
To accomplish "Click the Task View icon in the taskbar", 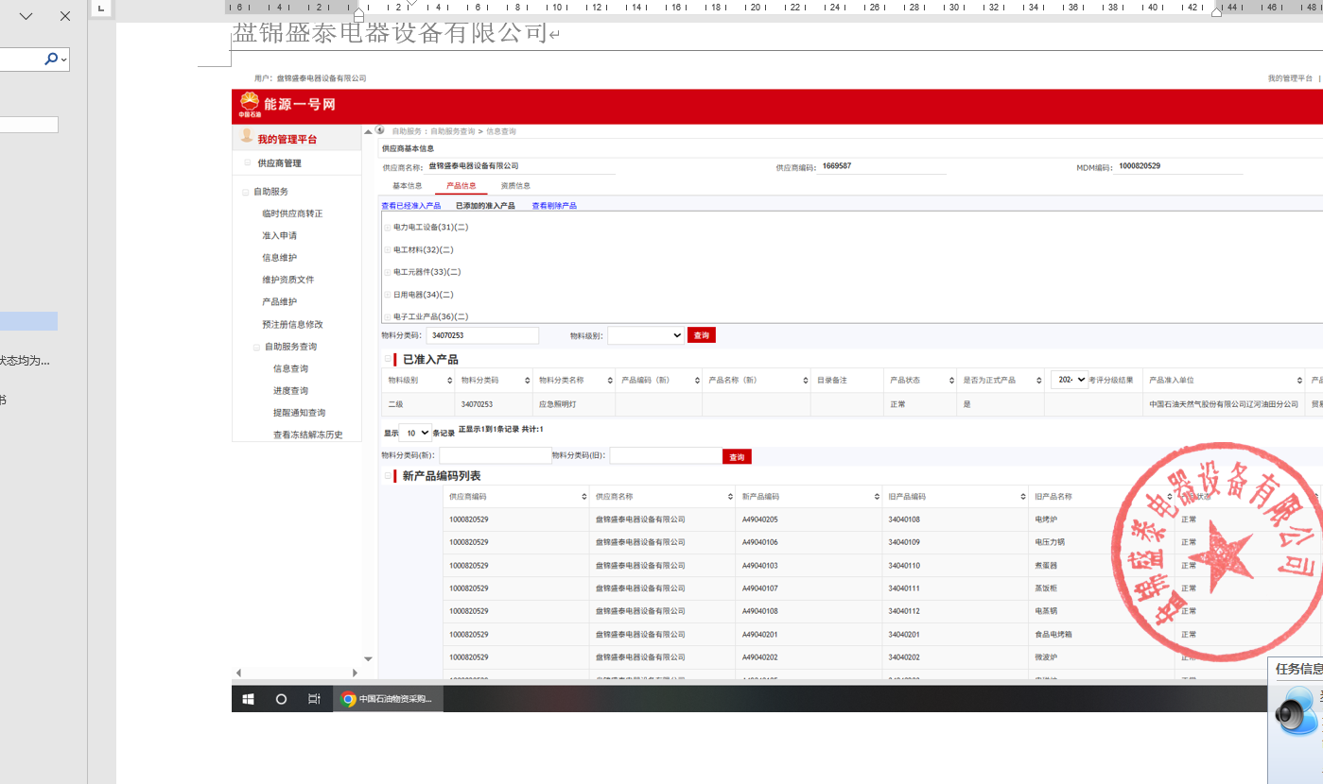I will 314,699.
